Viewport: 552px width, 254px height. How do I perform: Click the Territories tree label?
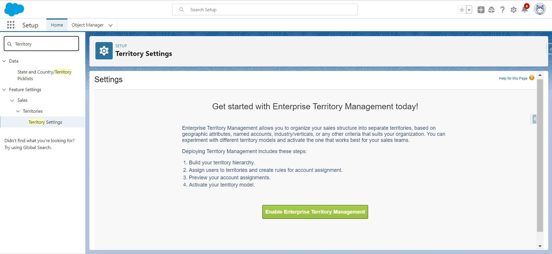33,111
